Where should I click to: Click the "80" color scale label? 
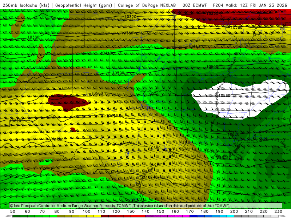(x=57, y=211)
